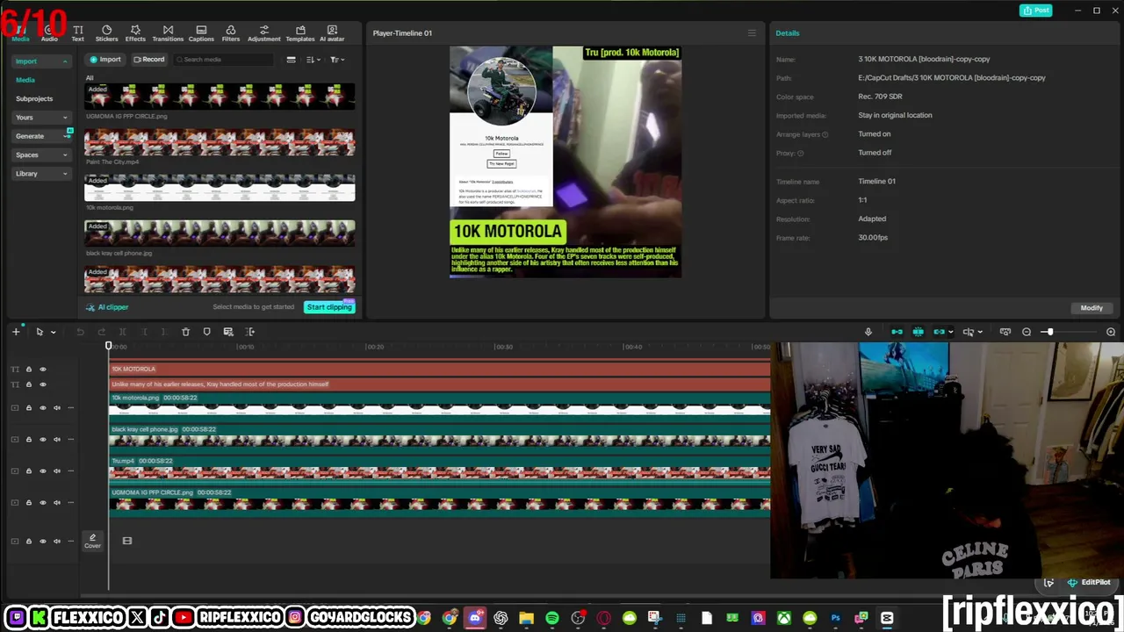Zoom in the timeline with plus icon

pyautogui.click(x=1111, y=332)
